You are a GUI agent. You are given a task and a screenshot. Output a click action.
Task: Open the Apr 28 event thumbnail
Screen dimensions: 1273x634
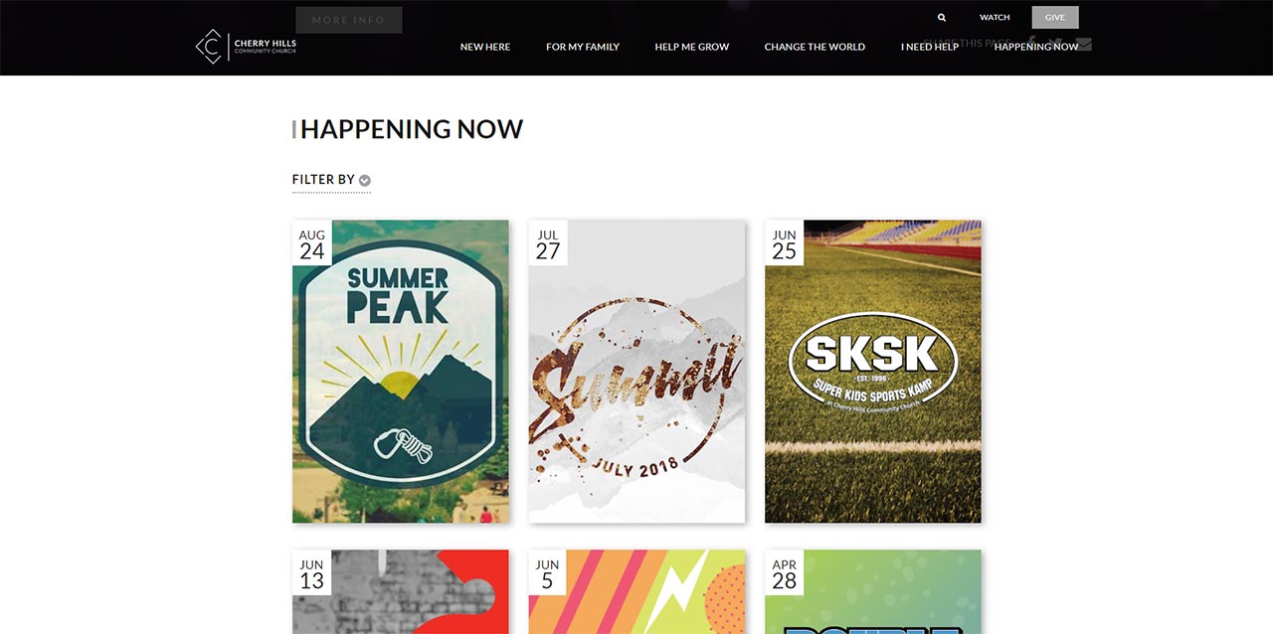[873, 592]
